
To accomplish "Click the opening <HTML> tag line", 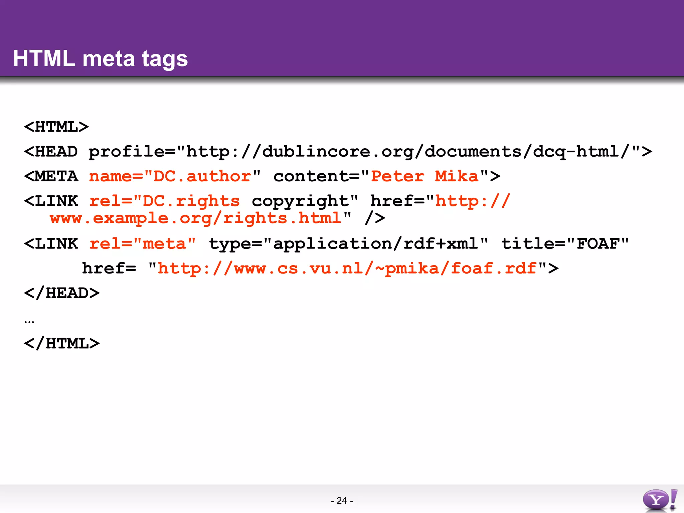I will pos(56,127).
